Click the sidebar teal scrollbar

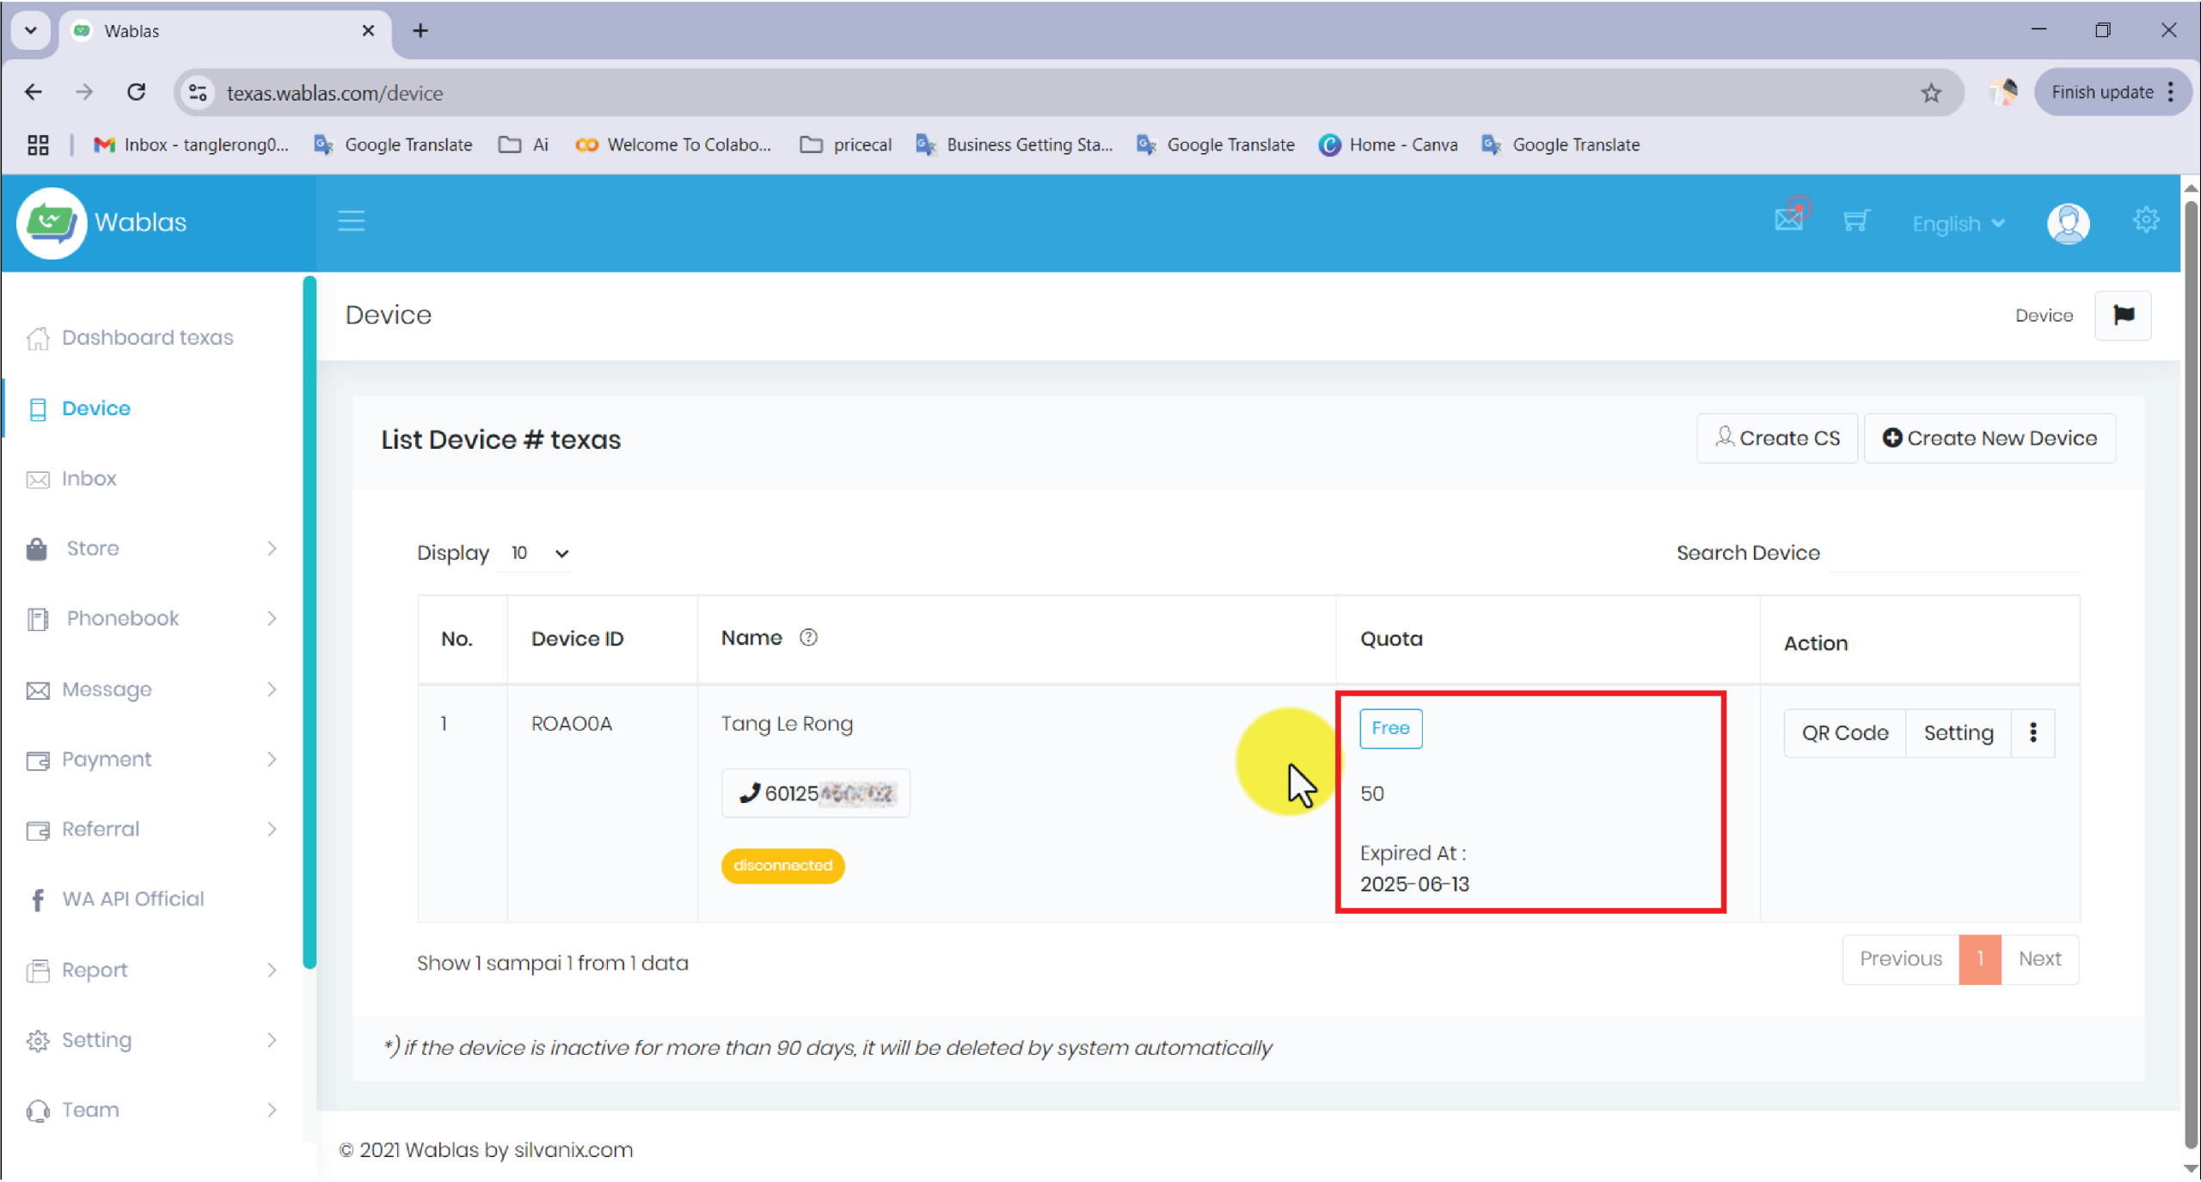(310, 622)
